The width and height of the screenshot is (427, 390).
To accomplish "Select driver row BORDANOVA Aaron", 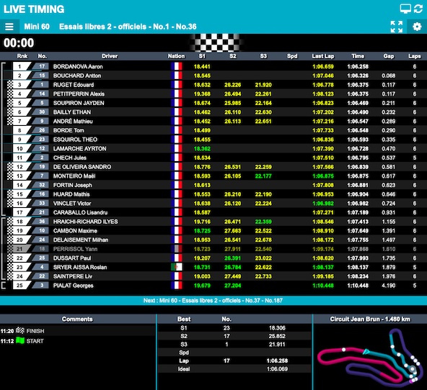I will coord(213,66).
